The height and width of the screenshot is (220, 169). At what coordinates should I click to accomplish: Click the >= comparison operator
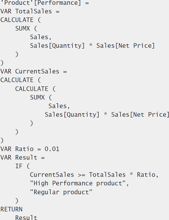point(82,175)
